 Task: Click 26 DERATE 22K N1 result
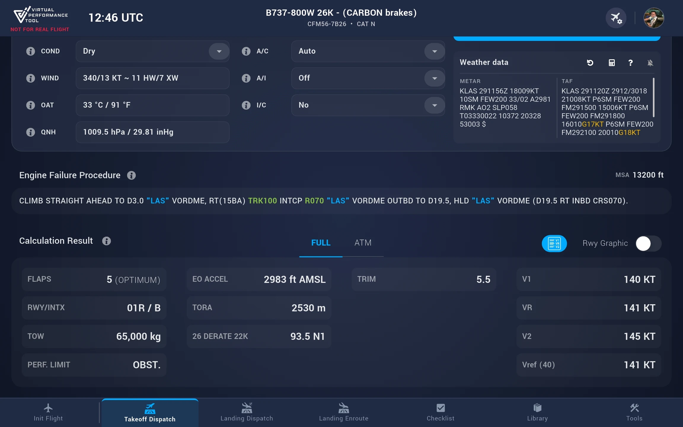click(x=259, y=336)
